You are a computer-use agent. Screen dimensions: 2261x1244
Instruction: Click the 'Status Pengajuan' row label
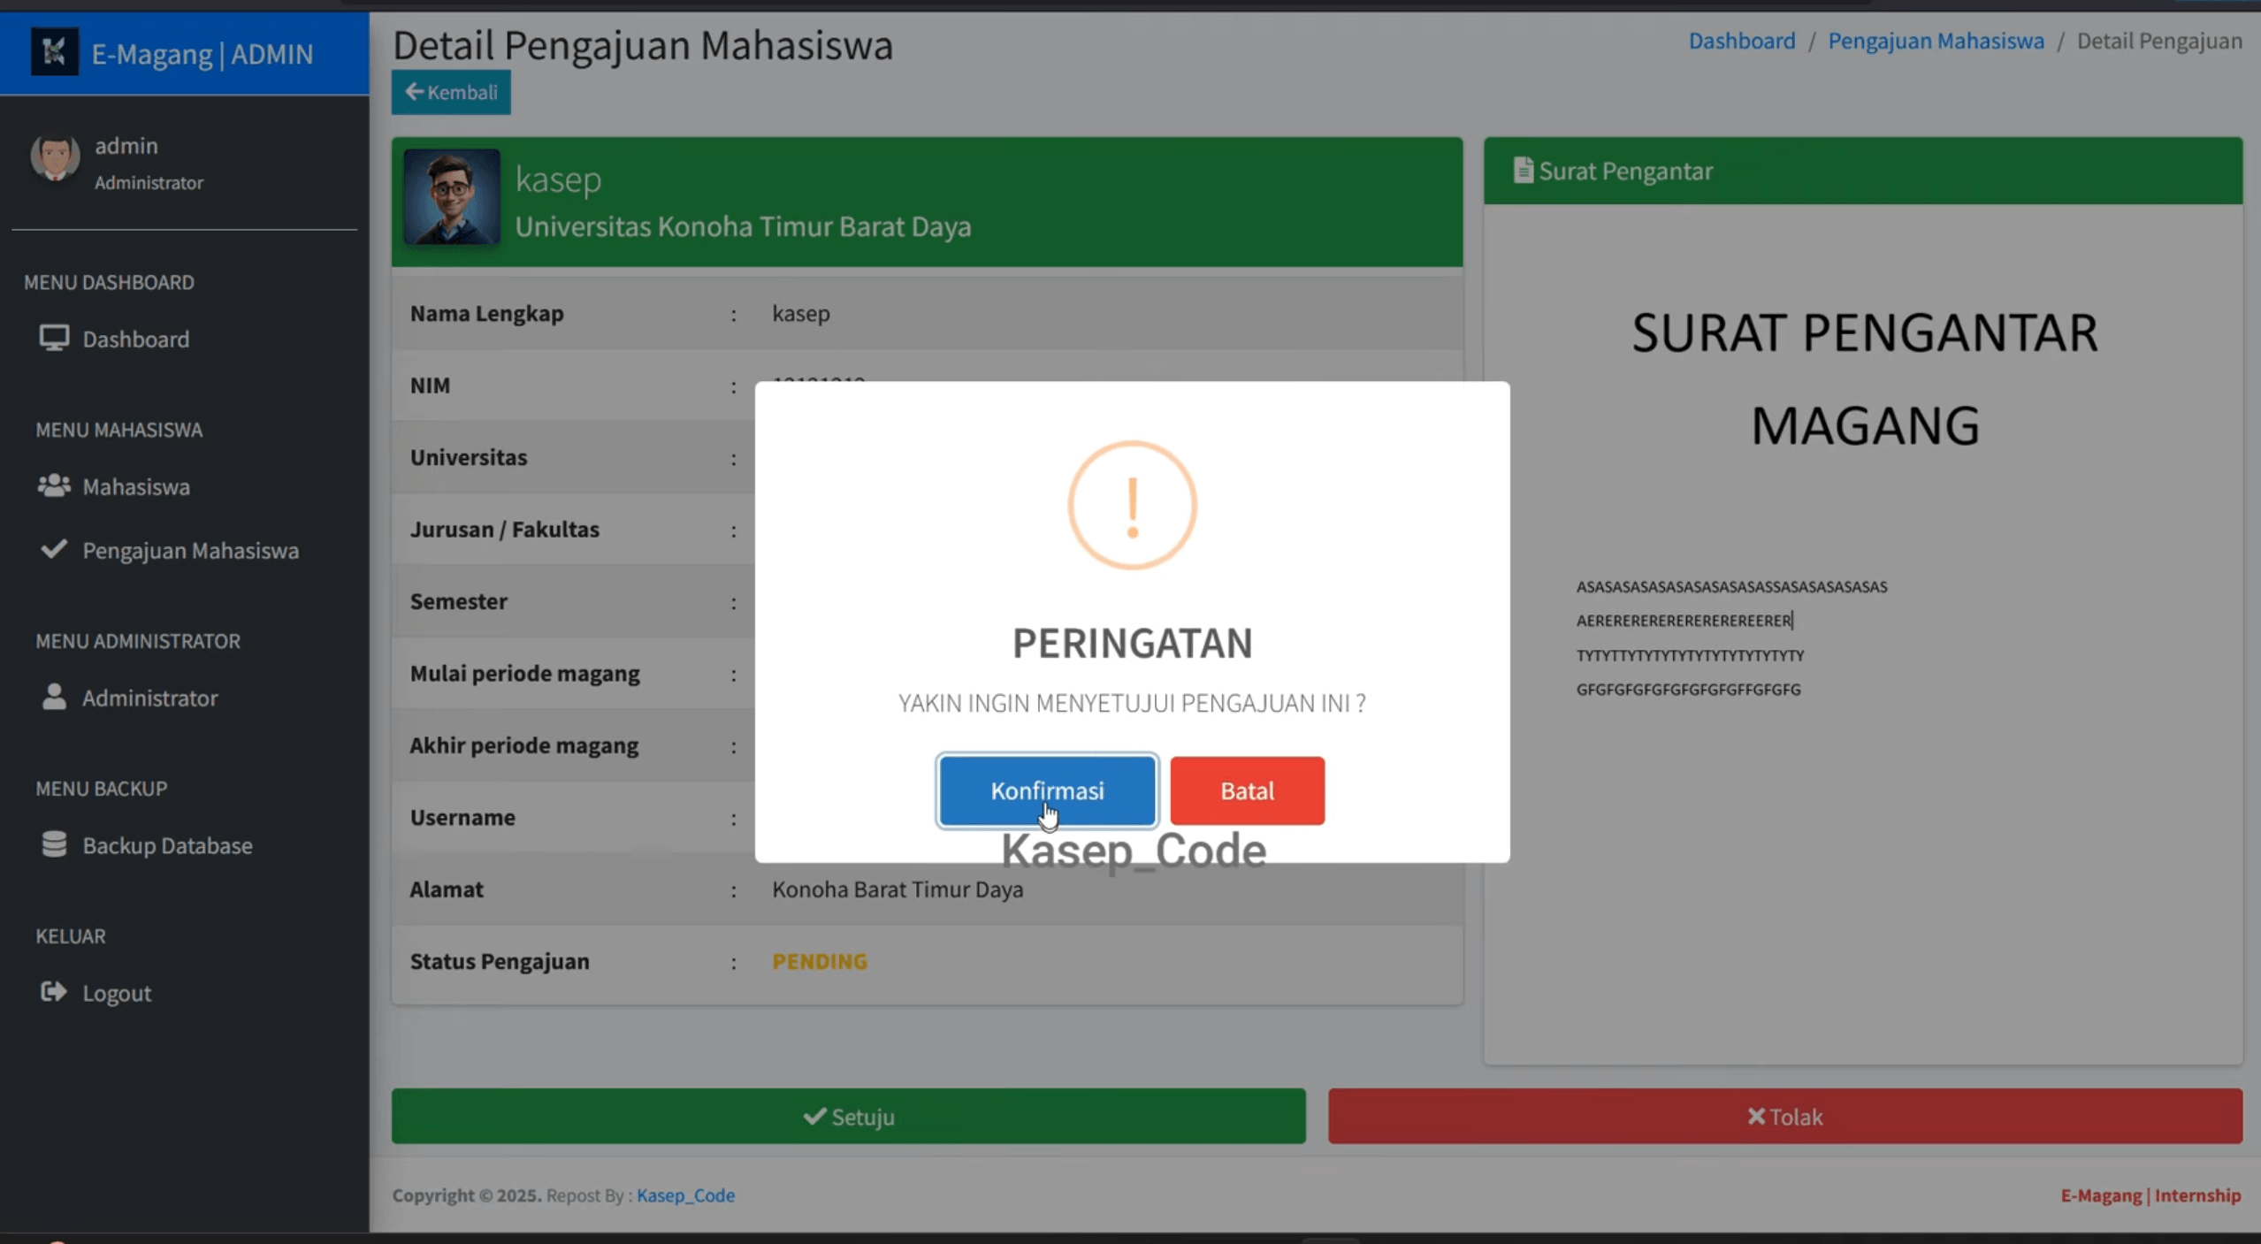coord(500,961)
